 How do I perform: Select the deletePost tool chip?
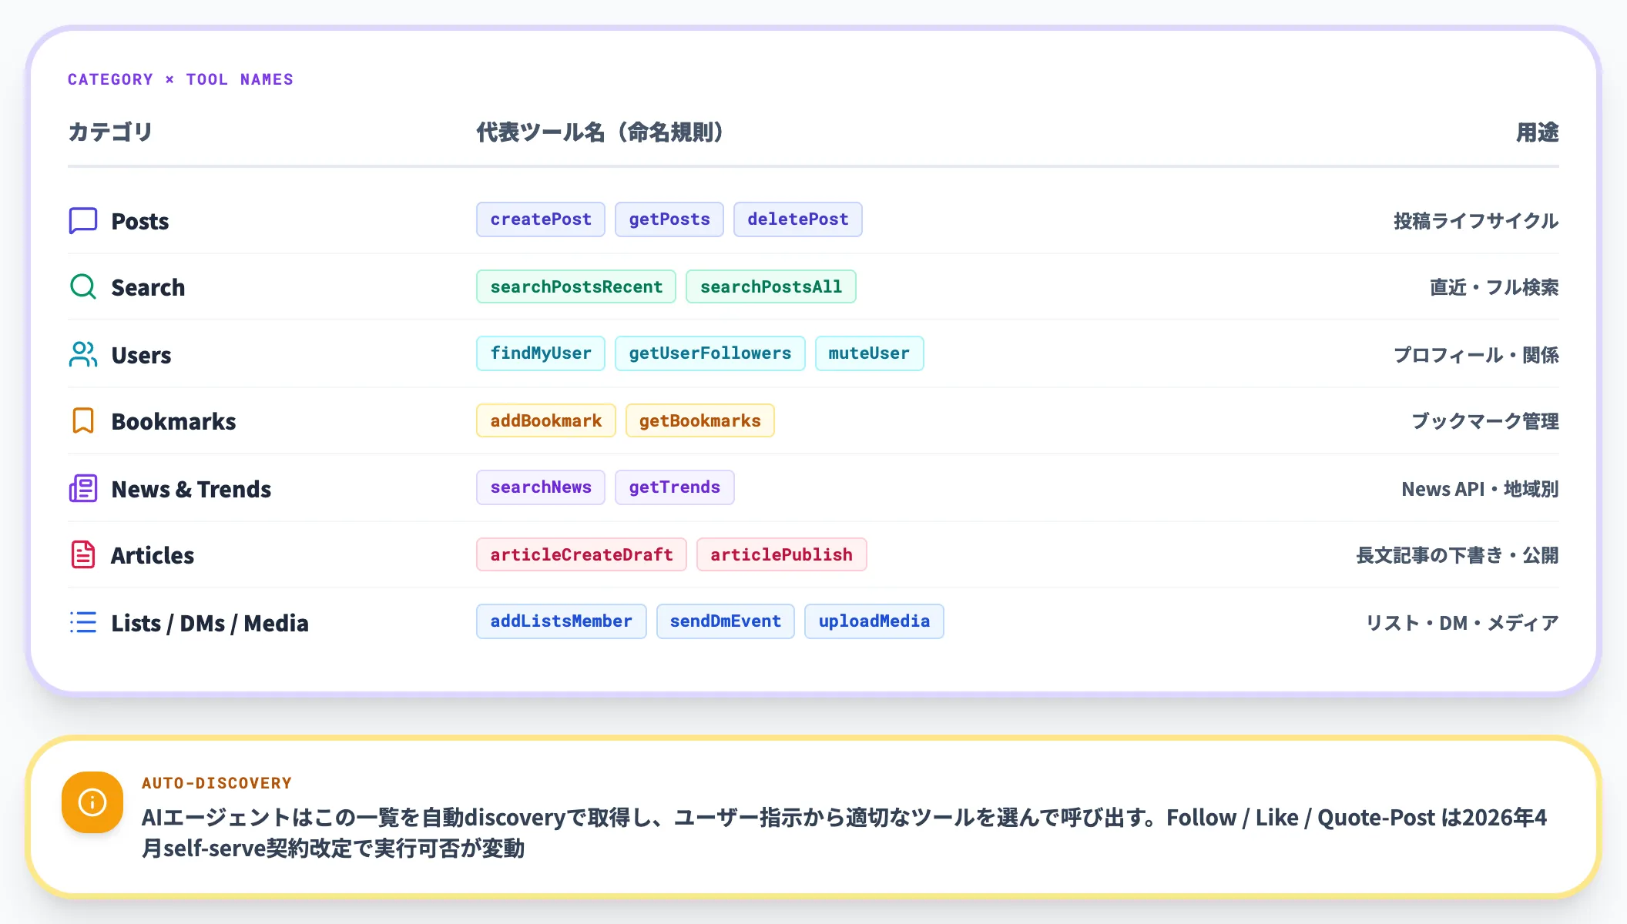click(x=798, y=219)
